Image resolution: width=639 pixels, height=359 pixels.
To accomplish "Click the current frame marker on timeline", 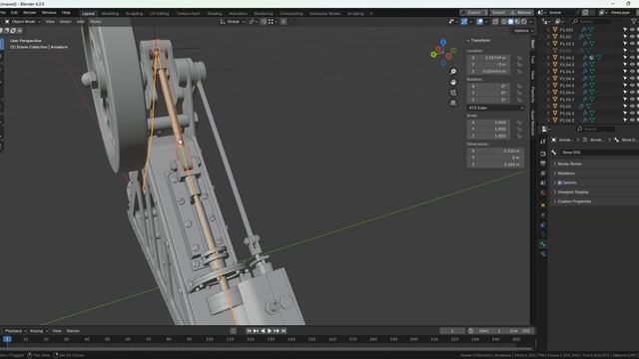I will pos(7,339).
